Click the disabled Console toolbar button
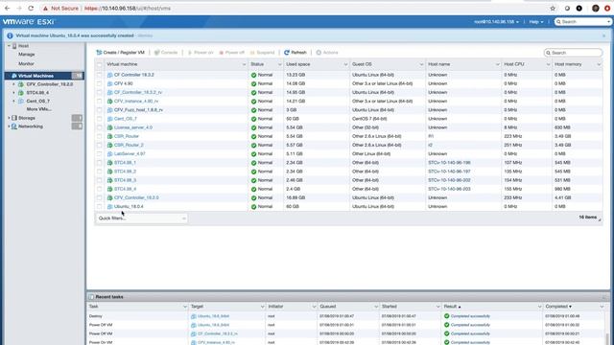 (x=166, y=53)
